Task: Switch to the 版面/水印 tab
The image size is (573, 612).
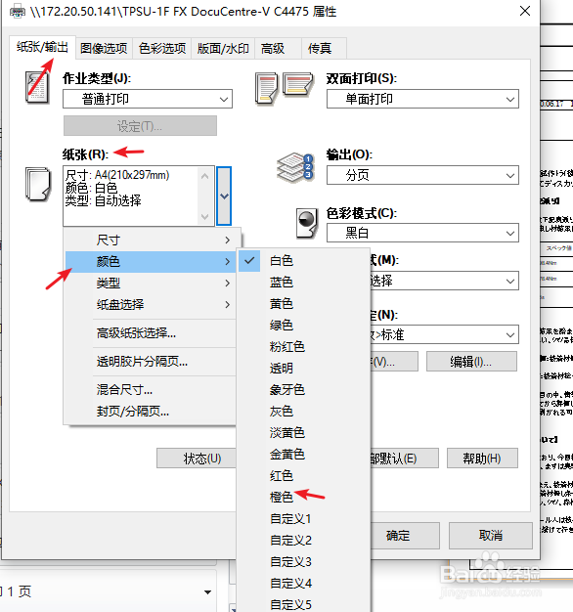Action: coord(223,49)
